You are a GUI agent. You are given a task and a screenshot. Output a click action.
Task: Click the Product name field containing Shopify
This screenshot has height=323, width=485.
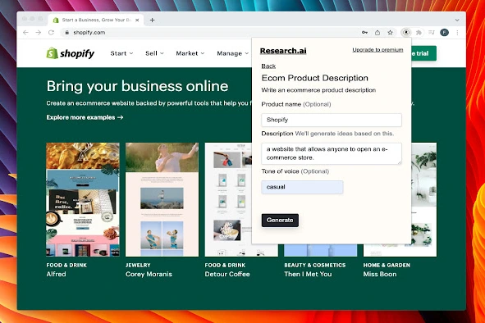point(332,120)
